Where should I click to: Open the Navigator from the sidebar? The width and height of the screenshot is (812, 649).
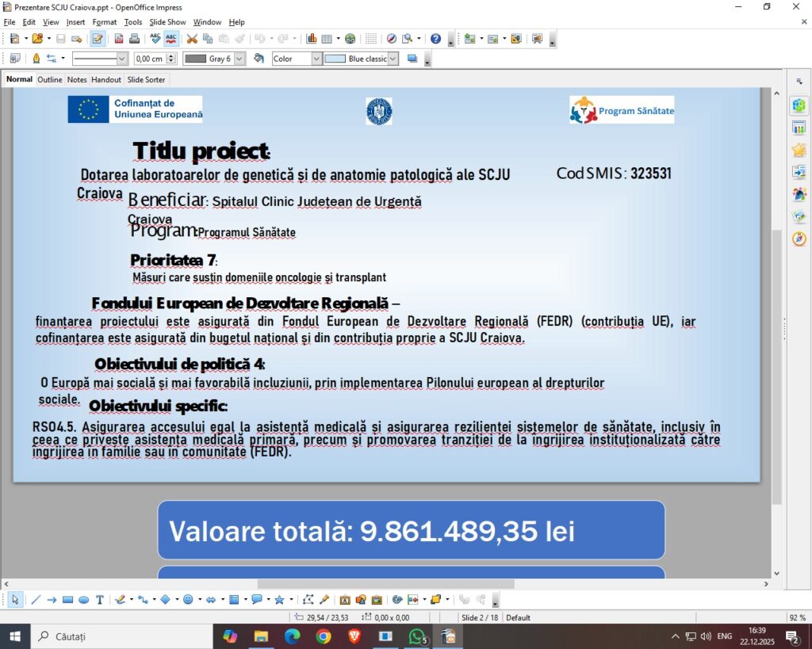click(x=799, y=239)
